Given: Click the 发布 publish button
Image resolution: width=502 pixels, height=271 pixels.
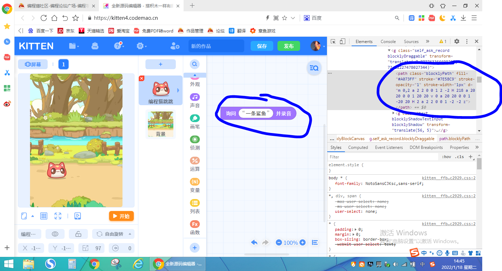Looking at the screenshot, I should pyautogui.click(x=289, y=46).
